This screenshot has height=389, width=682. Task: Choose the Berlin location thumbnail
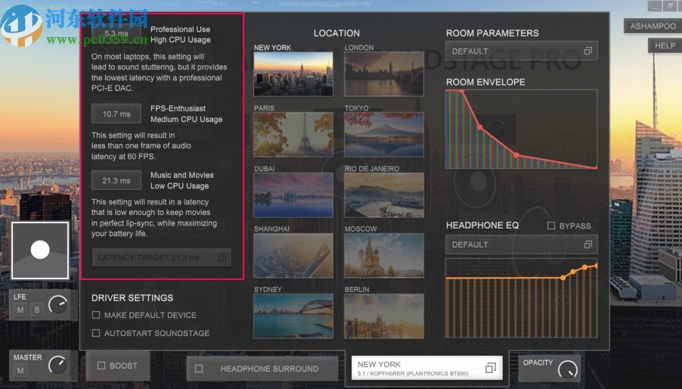(383, 316)
